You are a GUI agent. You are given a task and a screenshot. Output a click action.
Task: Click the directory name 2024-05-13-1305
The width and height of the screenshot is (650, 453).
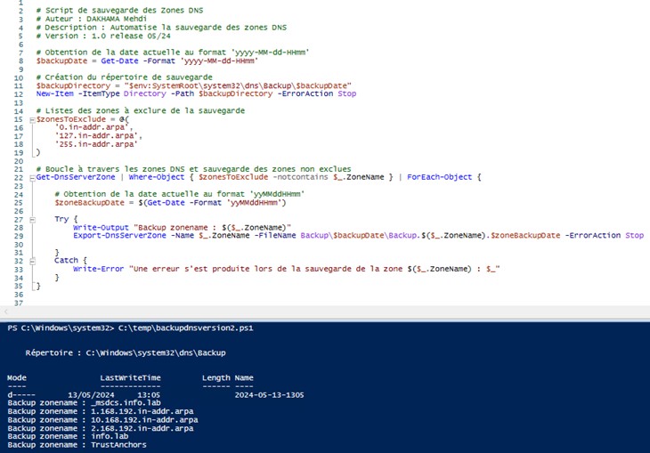(x=269, y=395)
